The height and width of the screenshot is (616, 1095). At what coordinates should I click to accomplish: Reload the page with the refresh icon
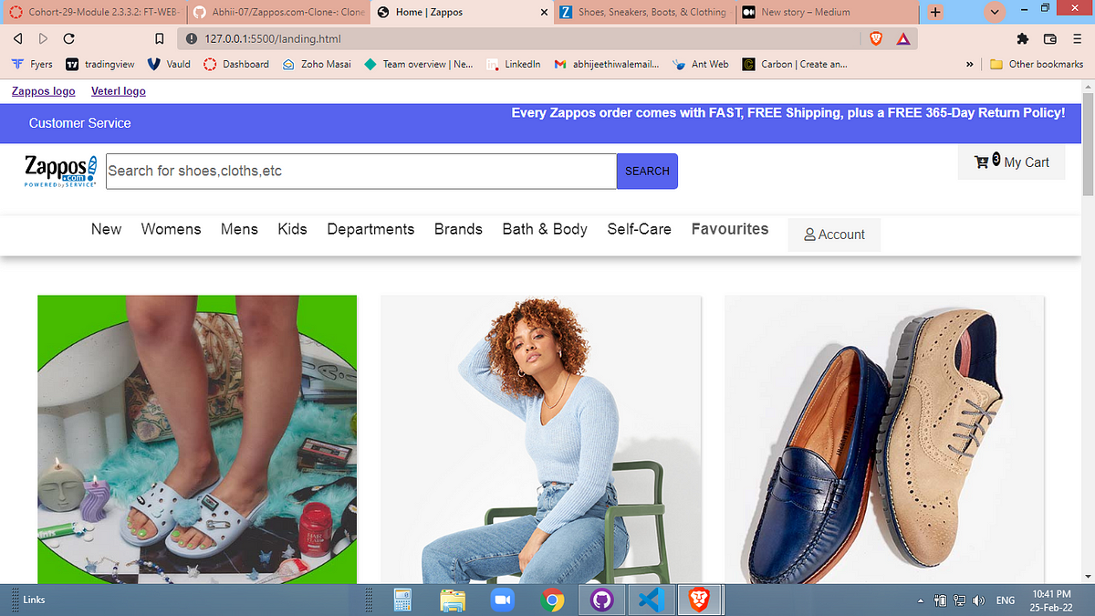point(69,39)
